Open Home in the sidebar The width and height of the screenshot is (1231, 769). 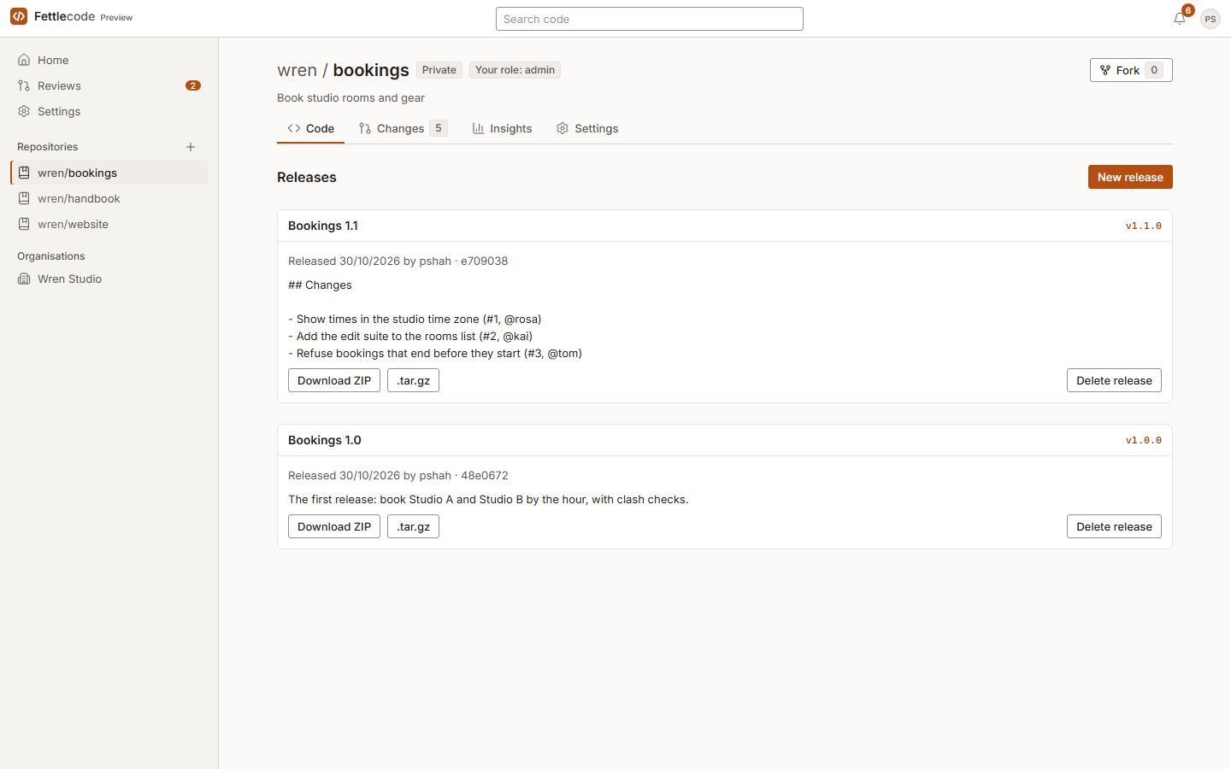tap(109, 60)
